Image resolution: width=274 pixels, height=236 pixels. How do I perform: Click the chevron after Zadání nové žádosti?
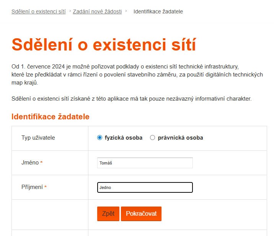pyautogui.click(x=126, y=11)
